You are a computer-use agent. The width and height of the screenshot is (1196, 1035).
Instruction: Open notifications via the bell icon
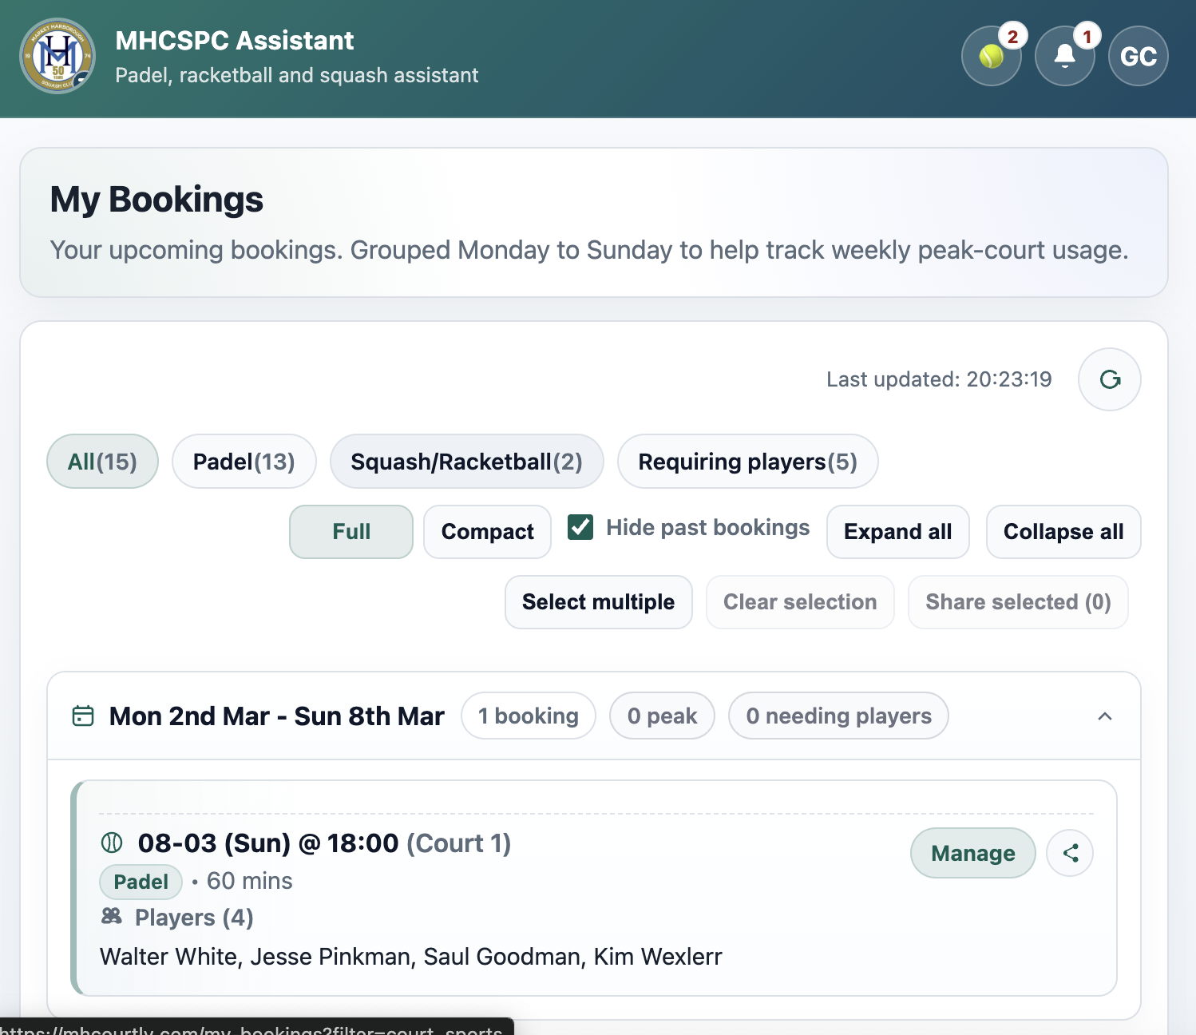tap(1064, 56)
